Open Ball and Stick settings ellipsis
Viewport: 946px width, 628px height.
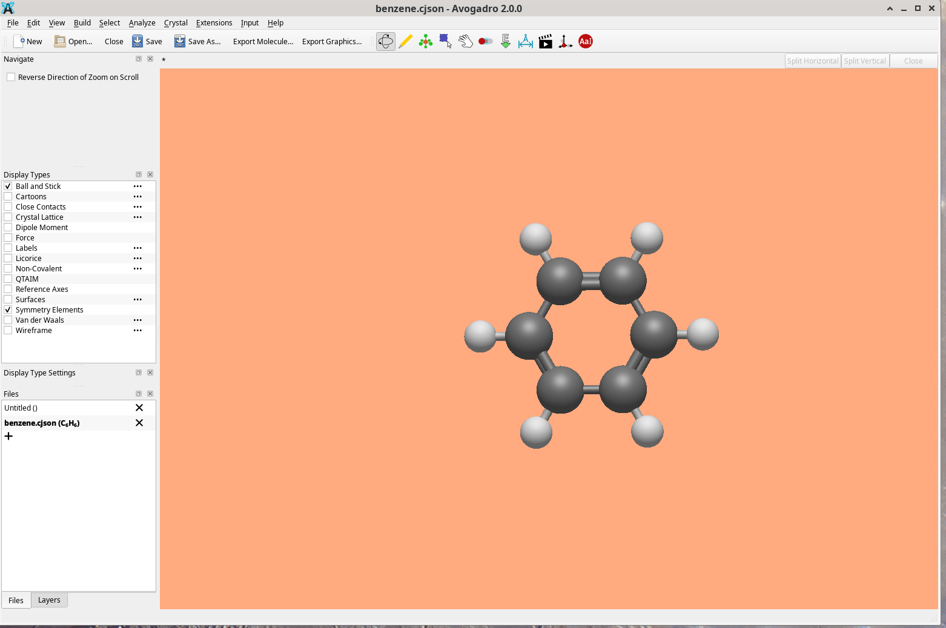click(x=137, y=186)
